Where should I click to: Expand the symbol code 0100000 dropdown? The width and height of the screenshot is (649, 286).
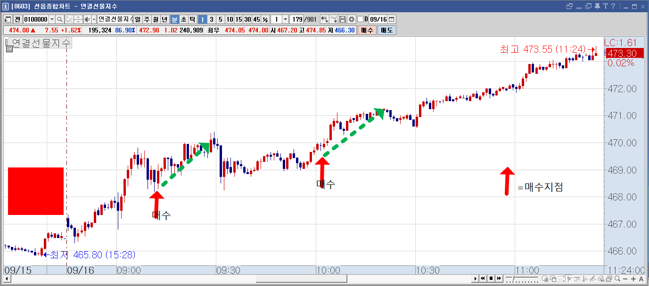(52, 19)
